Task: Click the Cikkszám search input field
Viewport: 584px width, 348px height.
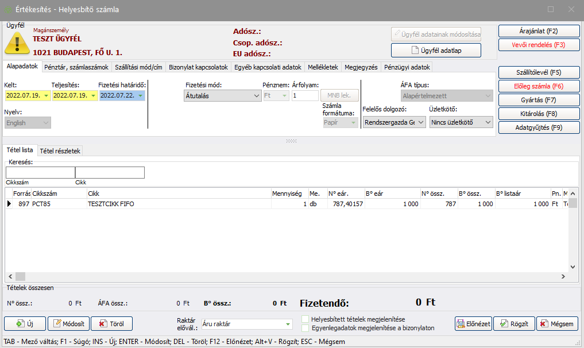Action: (x=40, y=173)
